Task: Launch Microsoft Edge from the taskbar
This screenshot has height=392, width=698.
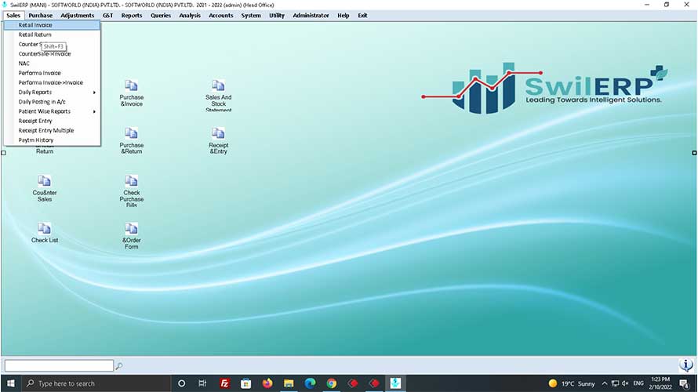Action: (x=310, y=383)
